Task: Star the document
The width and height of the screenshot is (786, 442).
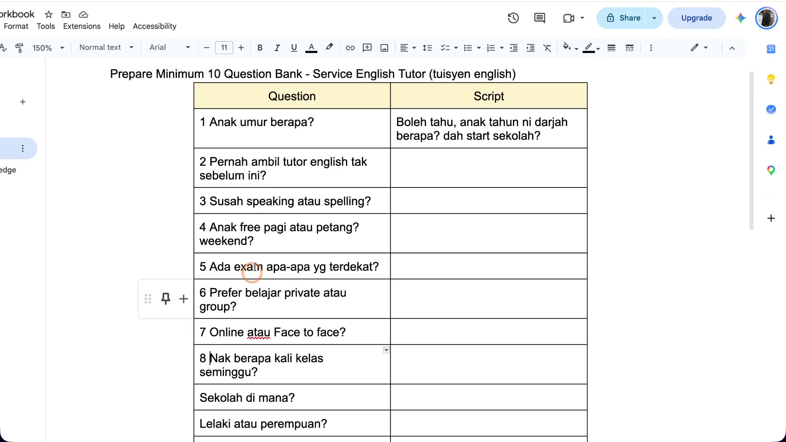Action: pyautogui.click(x=49, y=15)
